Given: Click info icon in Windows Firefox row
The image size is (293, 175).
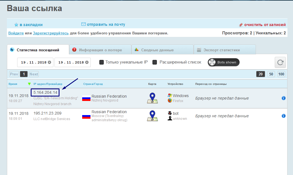Looking at the screenshot, I should point(283,98).
